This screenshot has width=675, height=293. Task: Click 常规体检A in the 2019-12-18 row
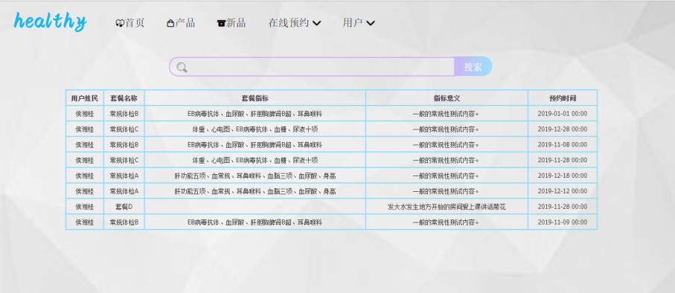coord(124,176)
